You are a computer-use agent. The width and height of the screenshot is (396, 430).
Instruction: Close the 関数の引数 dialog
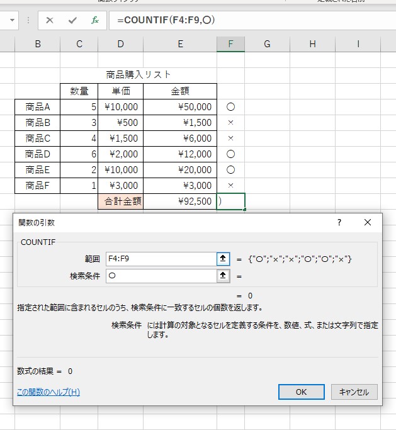pyautogui.click(x=368, y=222)
